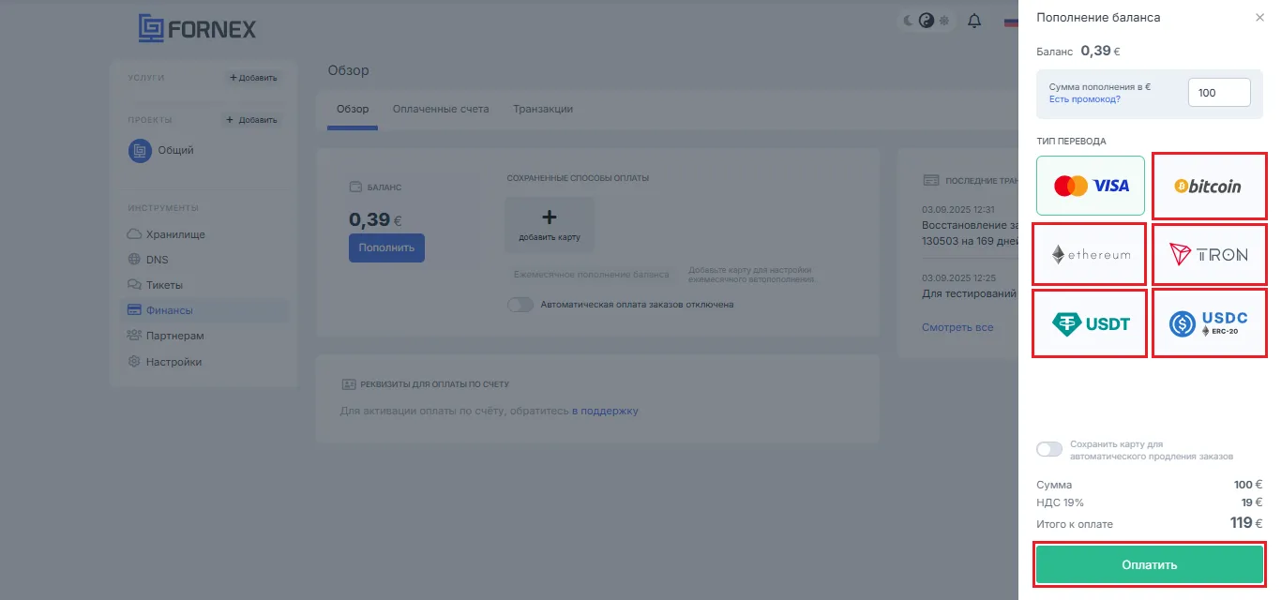Image resolution: width=1281 pixels, height=600 pixels.
Task: Select the yin-yang auto theme icon
Action: click(927, 21)
